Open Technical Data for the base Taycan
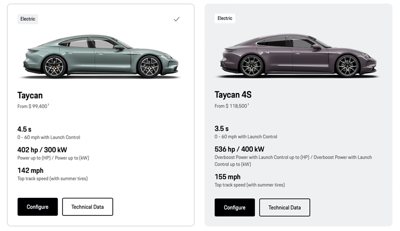The image size is (400, 231). point(87,207)
